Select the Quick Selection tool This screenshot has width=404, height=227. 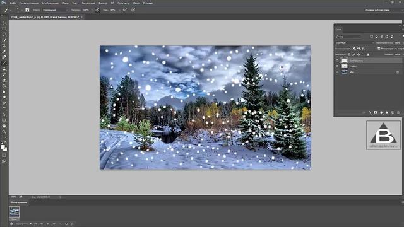pos(4,40)
